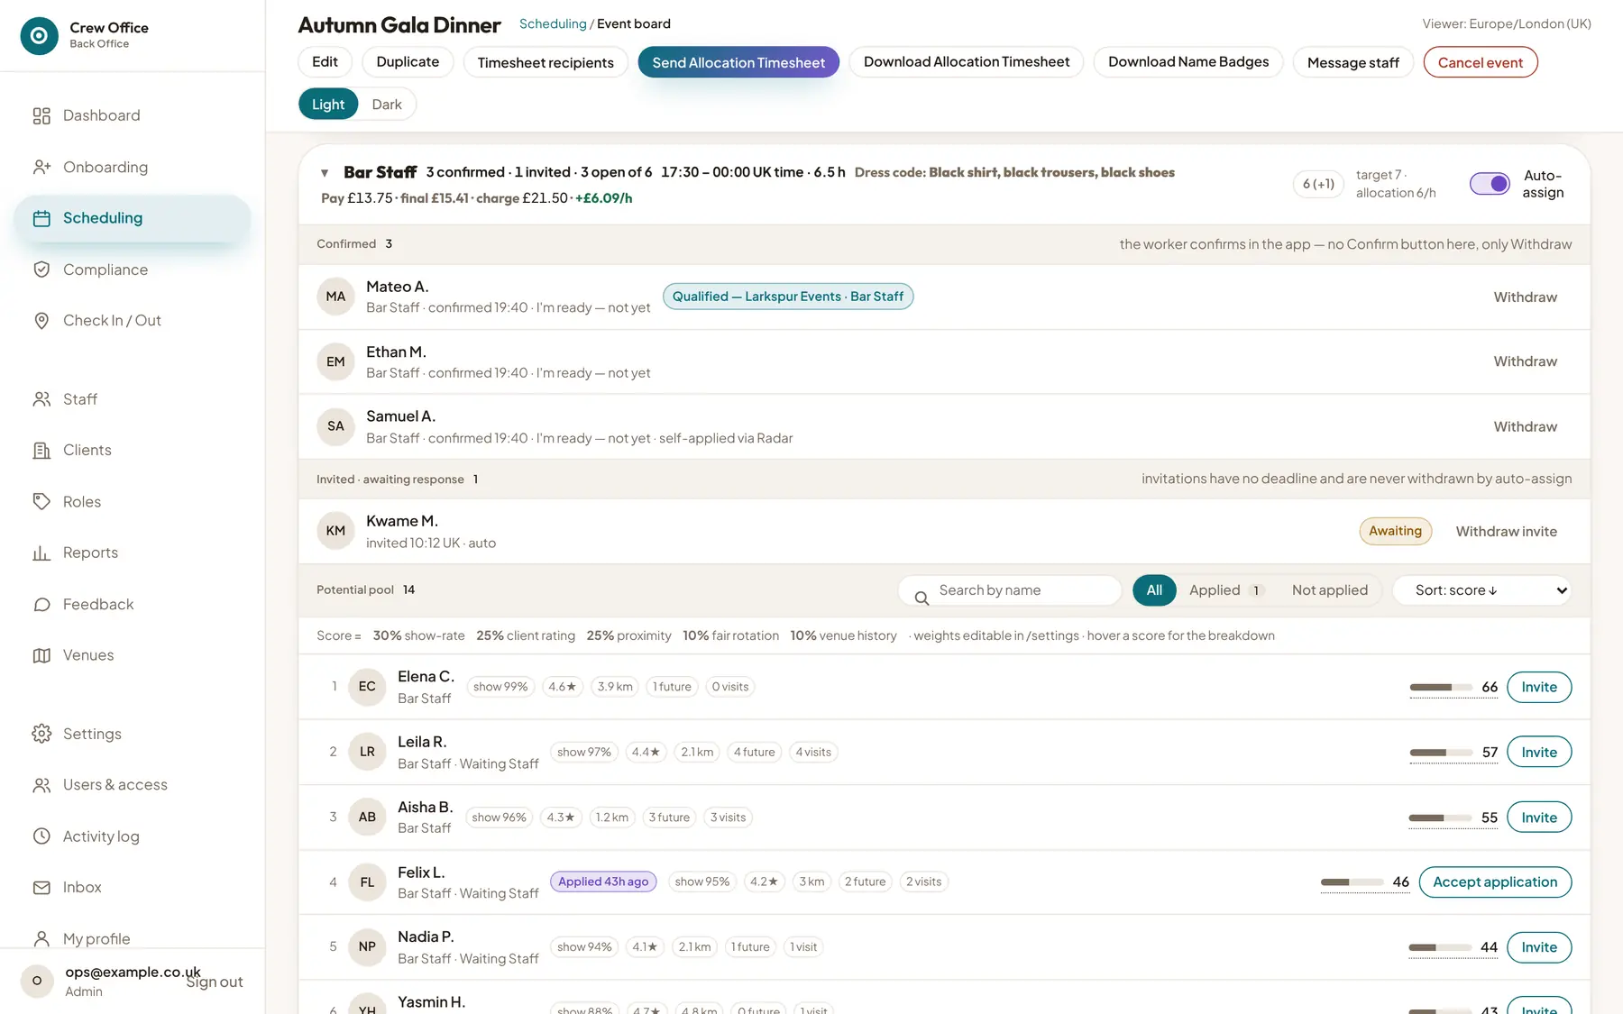Withdraw Mateo A. from shift
This screenshot has height=1014, width=1623.
(1526, 297)
